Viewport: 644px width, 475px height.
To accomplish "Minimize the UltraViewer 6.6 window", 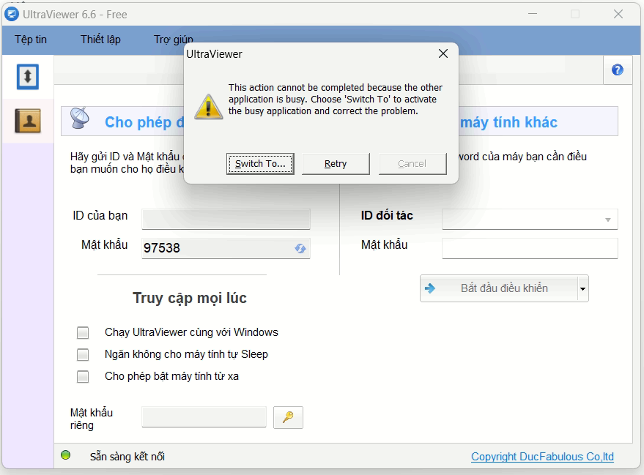I will 533,14.
